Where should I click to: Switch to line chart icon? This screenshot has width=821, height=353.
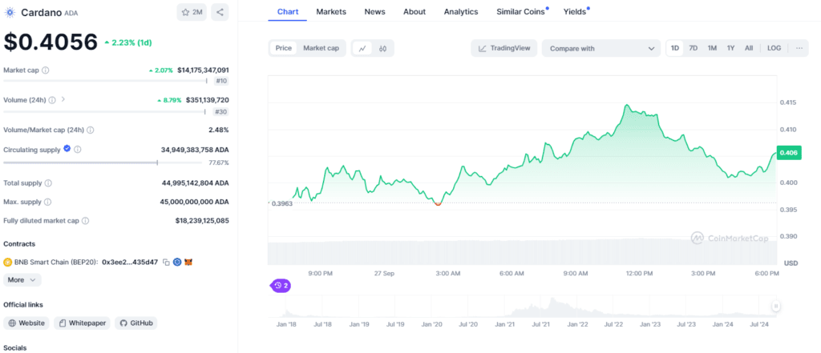click(362, 48)
